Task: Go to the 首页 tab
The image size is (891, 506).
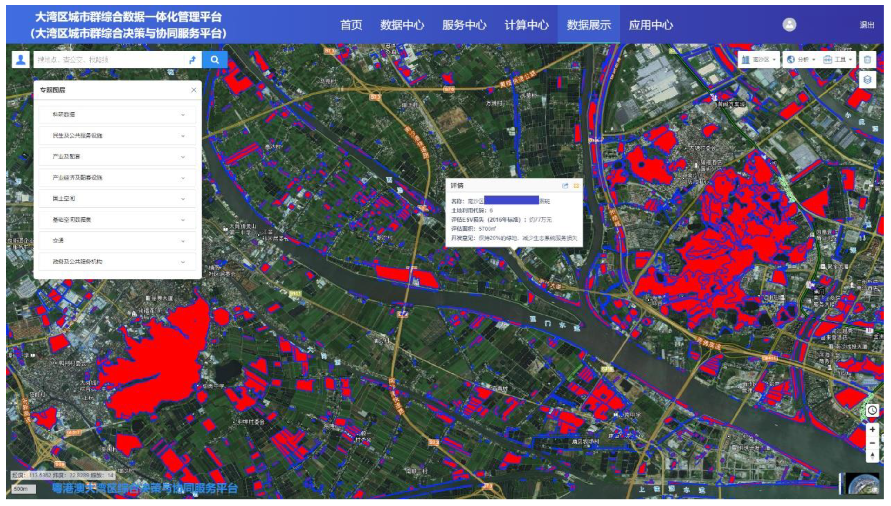Action: 351,25
